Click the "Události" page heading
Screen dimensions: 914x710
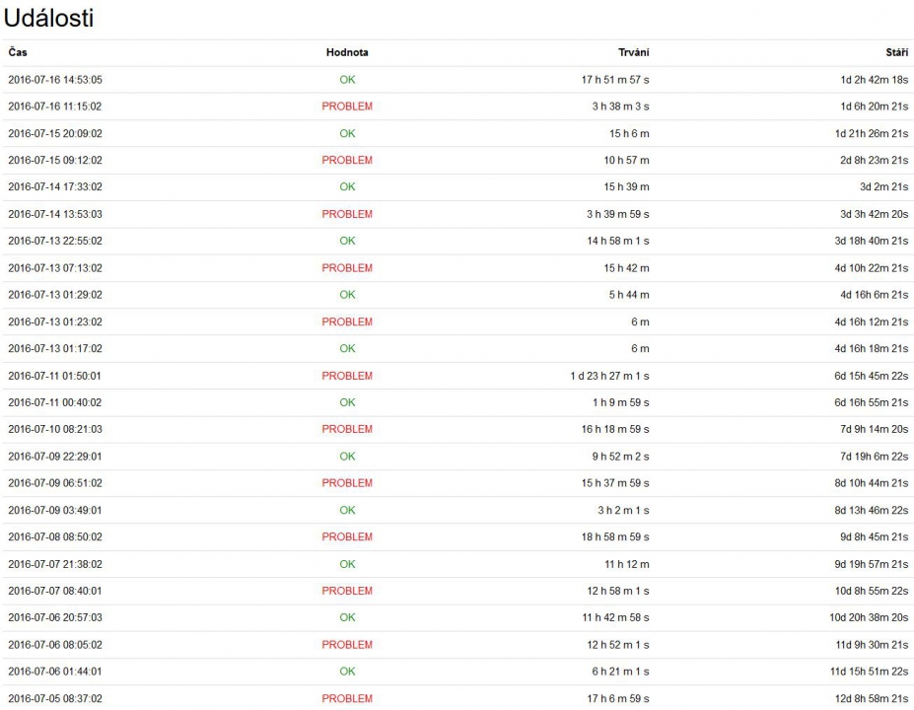click(49, 18)
